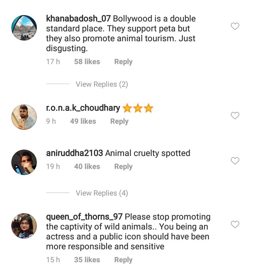Open khanabadosh_07's profile picture
Viewport: 255px width, 270px height.
pyautogui.click(x=24, y=27)
